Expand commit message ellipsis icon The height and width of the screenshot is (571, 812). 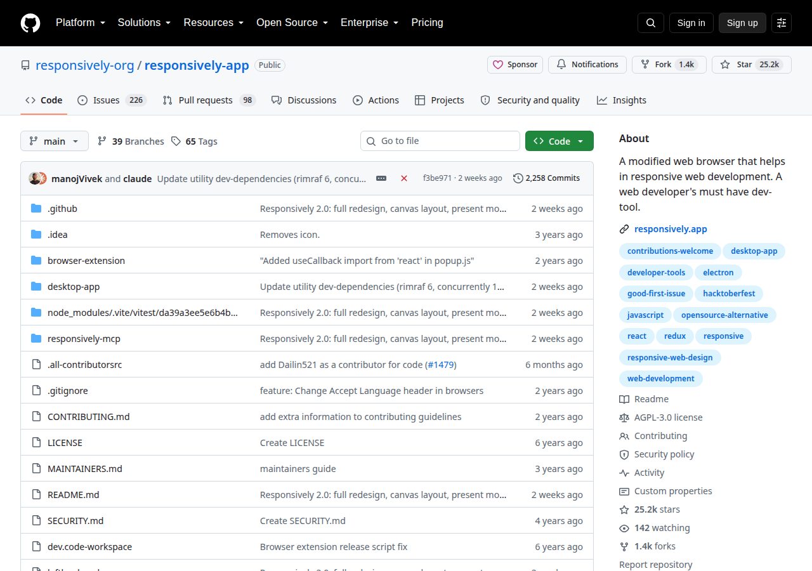pos(381,178)
